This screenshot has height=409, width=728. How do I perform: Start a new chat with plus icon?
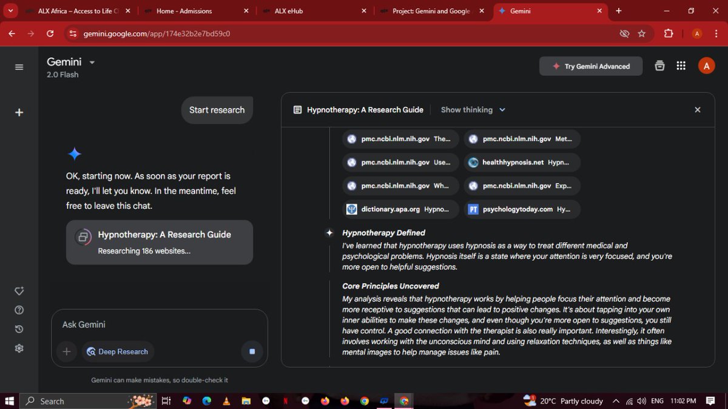[x=19, y=112]
